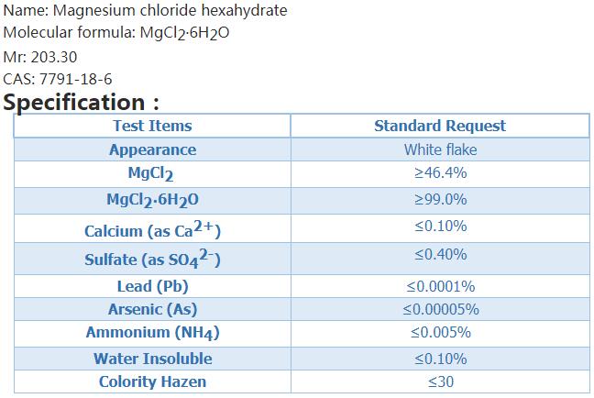
Task: Click the ≥46.4% value
Action: coord(440,172)
